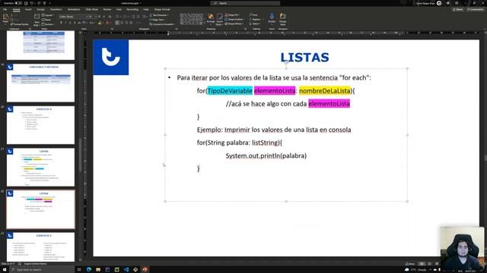The width and height of the screenshot is (487, 273).
Task: Toggle Bold formatting
Action: click(61, 23)
